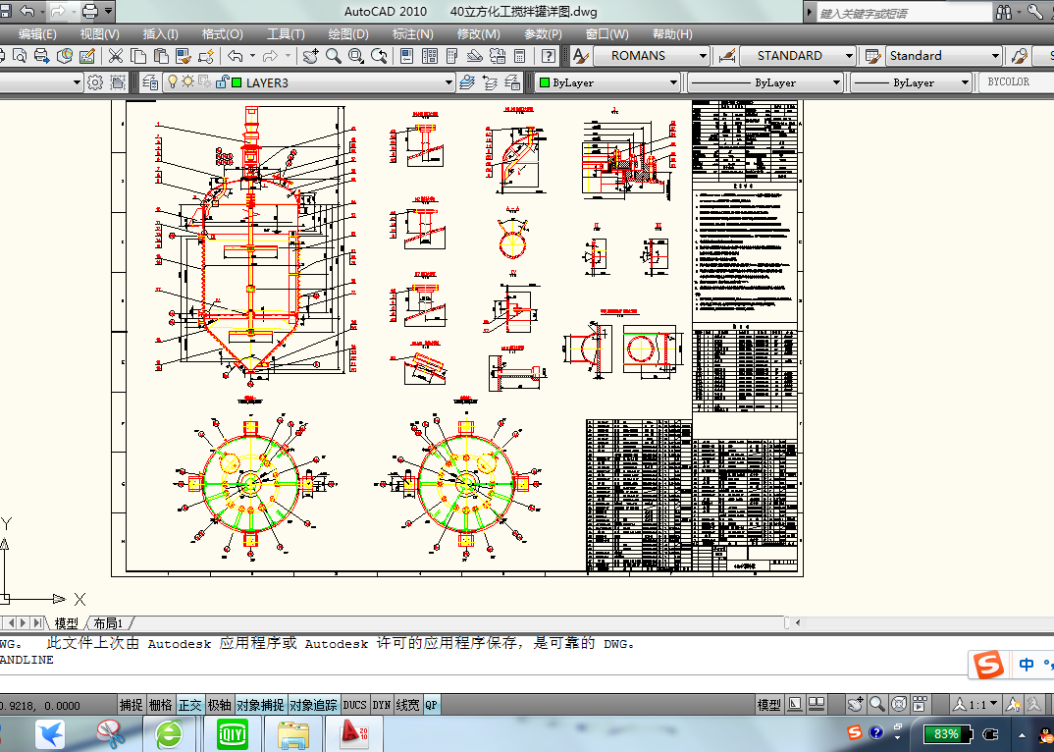This screenshot has width=1054, height=752.
Task: Enable 对象捕捉 (Object Snap) in status bar
Action: (261, 704)
